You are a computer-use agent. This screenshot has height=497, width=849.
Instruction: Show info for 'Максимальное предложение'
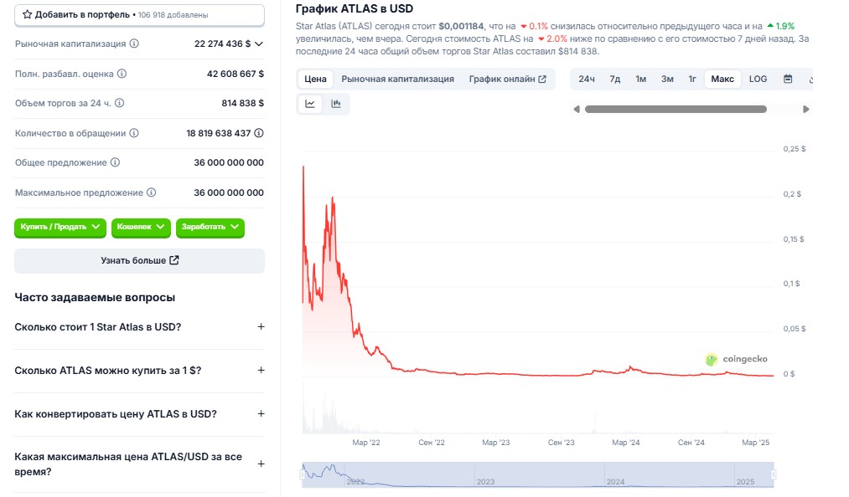[151, 192]
